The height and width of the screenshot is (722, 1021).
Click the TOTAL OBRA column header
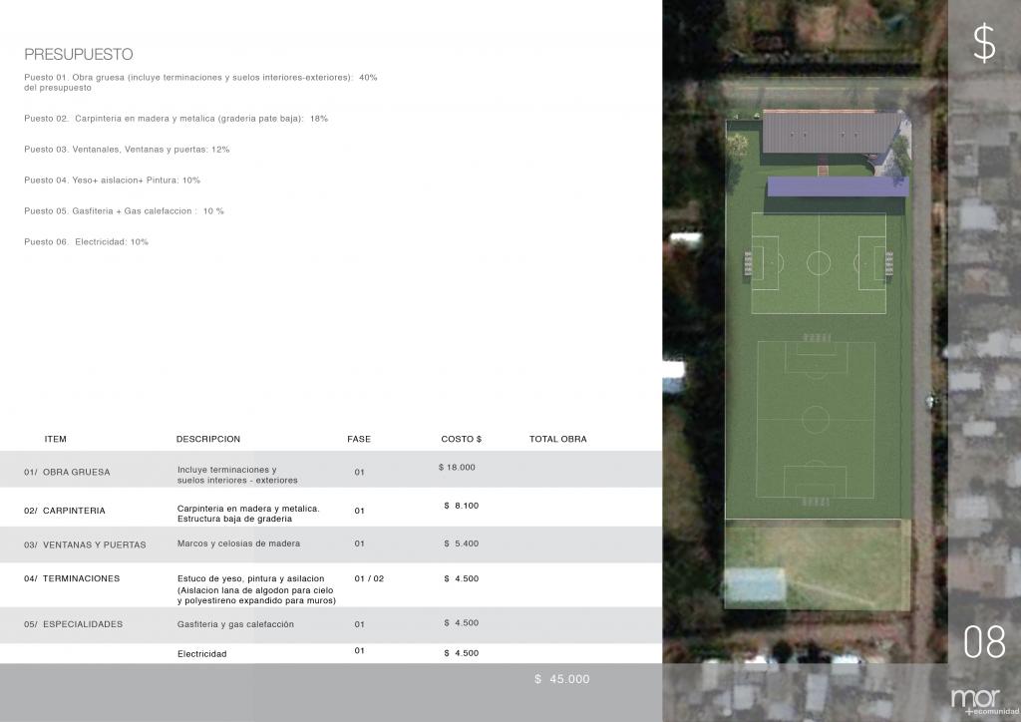coord(557,439)
